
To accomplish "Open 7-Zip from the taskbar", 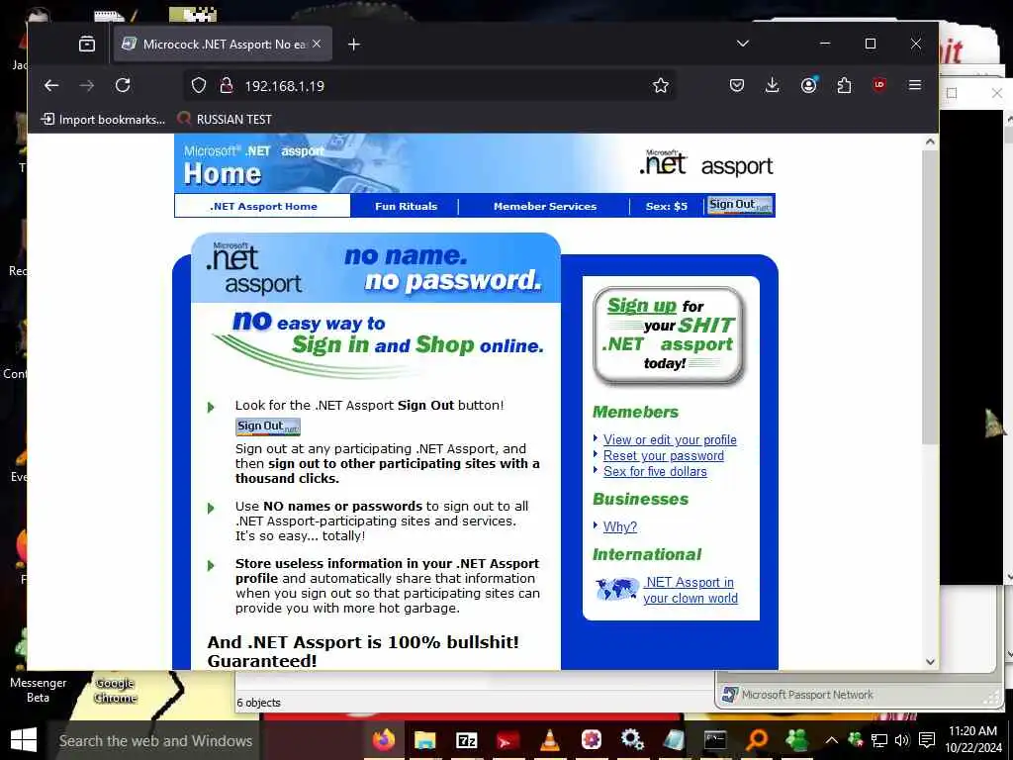I will pyautogui.click(x=466, y=740).
